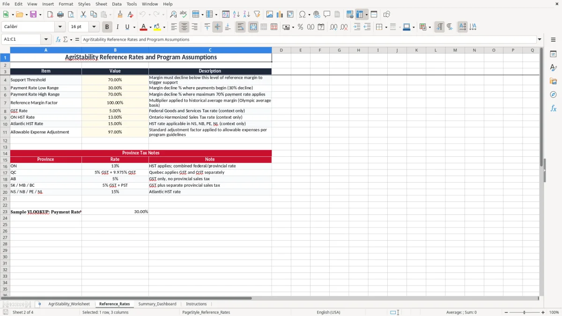Click the zoom out minus button
562x316 pixels.
pyautogui.click(x=505, y=312)
